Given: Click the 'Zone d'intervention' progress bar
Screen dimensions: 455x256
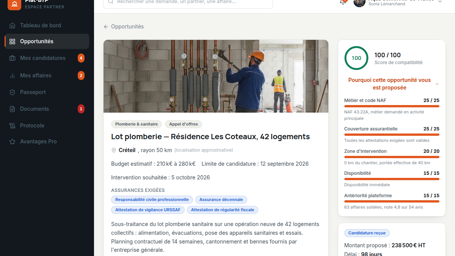Looking at the screenshot, I should pyautogui.click(x=392, y=157).
